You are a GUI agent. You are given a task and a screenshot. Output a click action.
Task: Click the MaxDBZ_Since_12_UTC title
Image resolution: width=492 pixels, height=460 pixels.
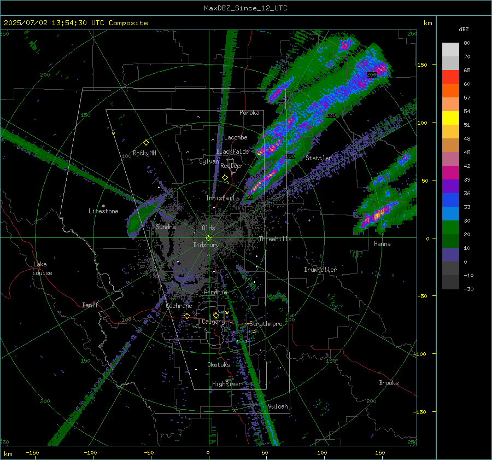pyautogui.click(x=245, y=8)
